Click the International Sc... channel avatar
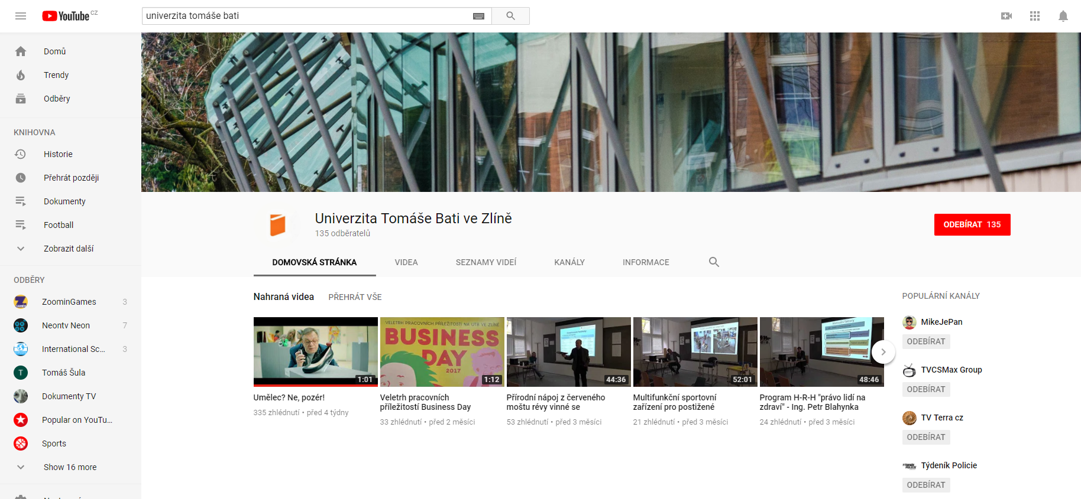Image resolution: width=1081 pixels, height=499 pixels. (x=21, y=349)
